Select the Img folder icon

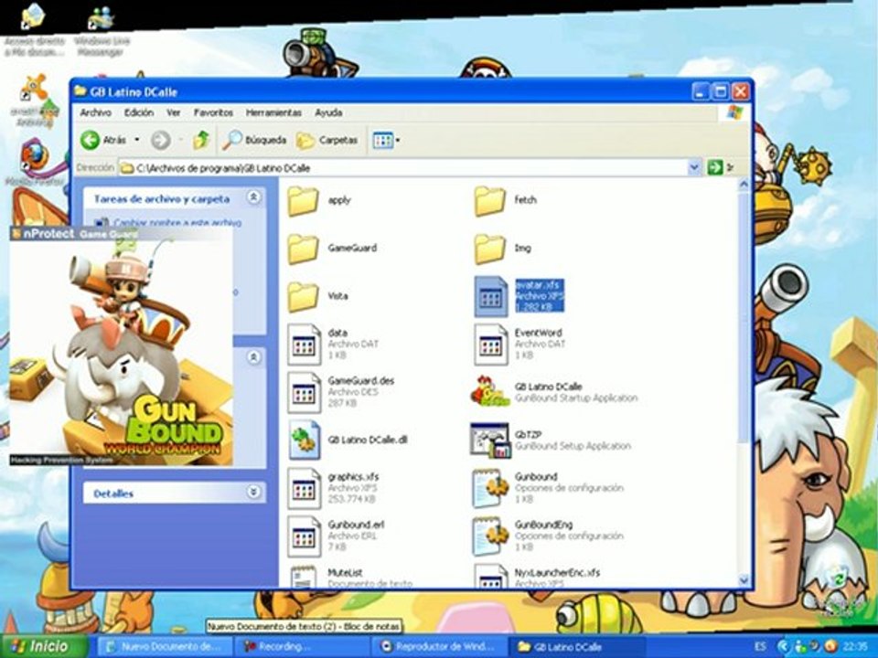489,249
